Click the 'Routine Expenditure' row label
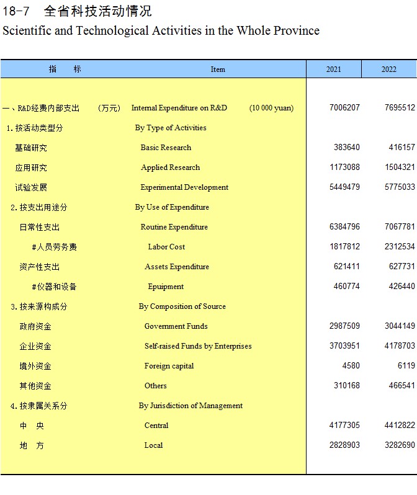417x495 pixels. click(174, 227)
